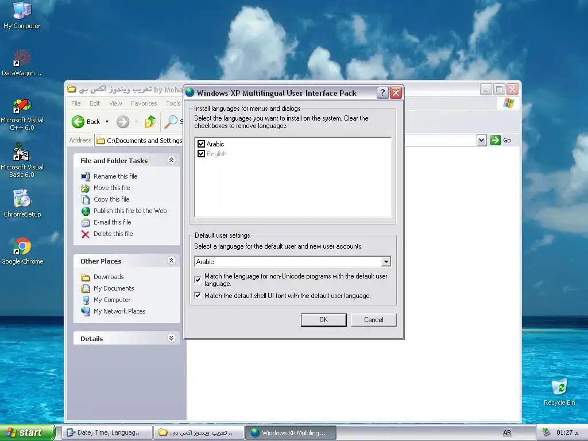The width and height of the screenshot is (588, 441).
Task: Open the Favorites menu in Explorer
Action: [x=144, y=103]
